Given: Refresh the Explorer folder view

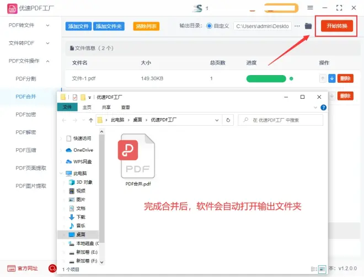Looking at the screenshot, I should point(228,120).
